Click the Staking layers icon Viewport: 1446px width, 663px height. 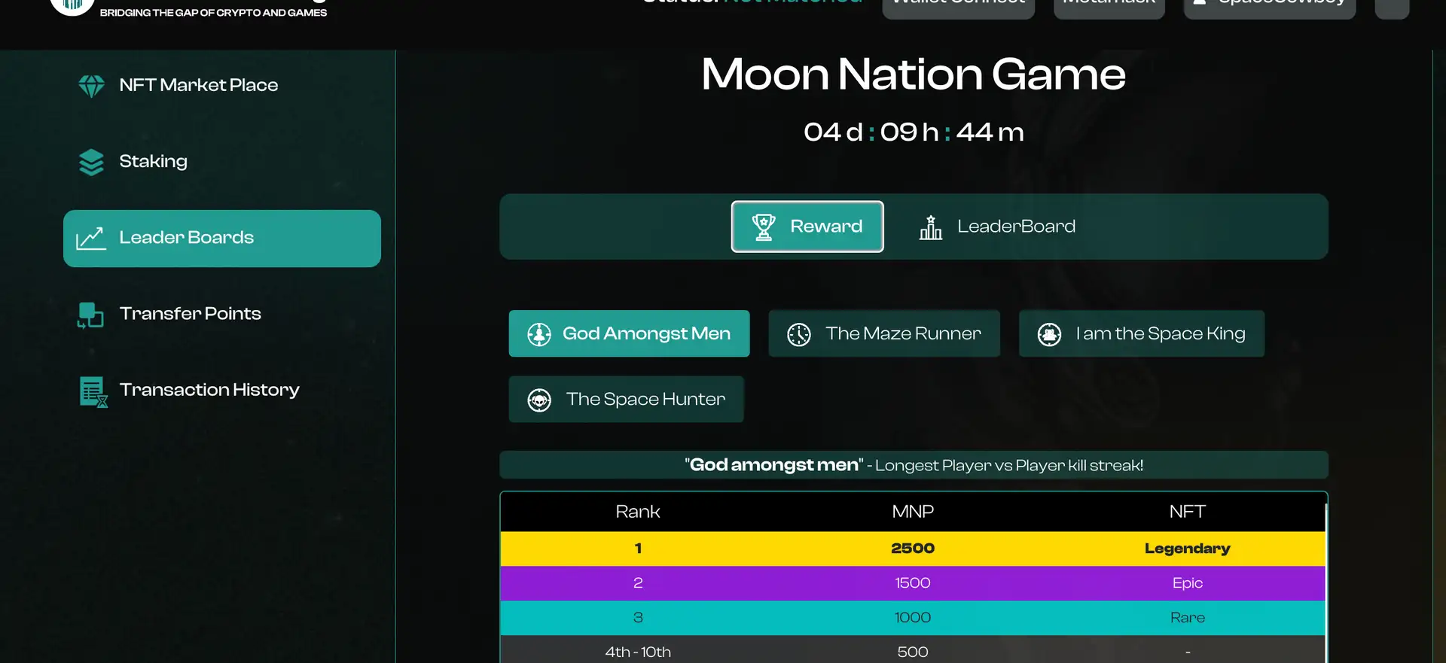91,162
